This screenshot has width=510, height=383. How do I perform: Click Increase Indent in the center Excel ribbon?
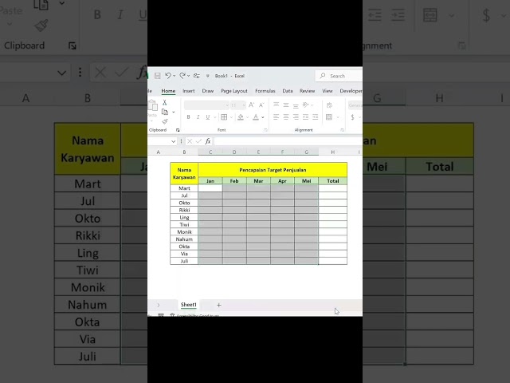316,117
